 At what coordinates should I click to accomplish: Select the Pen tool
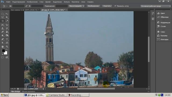[x=2, y=39]
